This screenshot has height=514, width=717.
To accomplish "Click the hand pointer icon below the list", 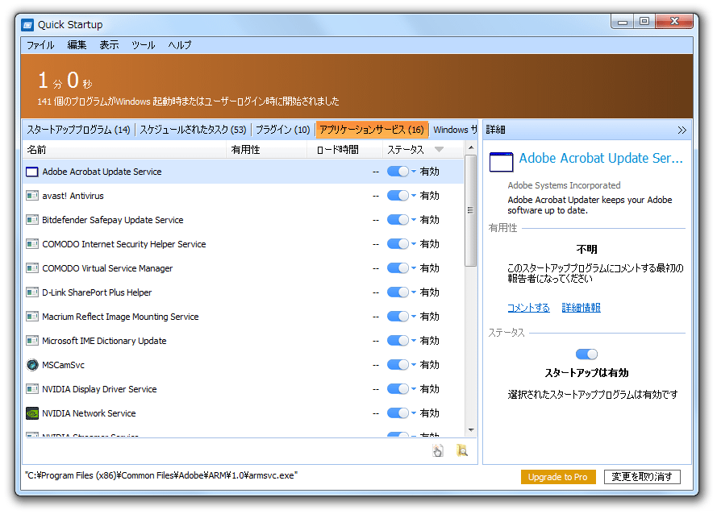I will [438, 451].
